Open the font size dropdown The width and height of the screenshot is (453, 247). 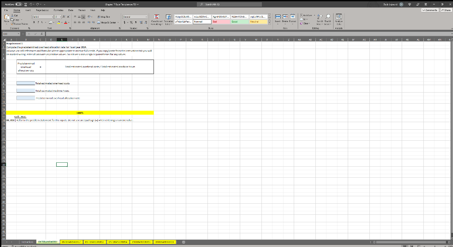click(x=61, y=17)
